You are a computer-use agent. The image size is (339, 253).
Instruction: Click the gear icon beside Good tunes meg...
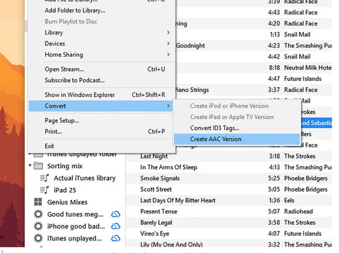click(x=38, y=214)
